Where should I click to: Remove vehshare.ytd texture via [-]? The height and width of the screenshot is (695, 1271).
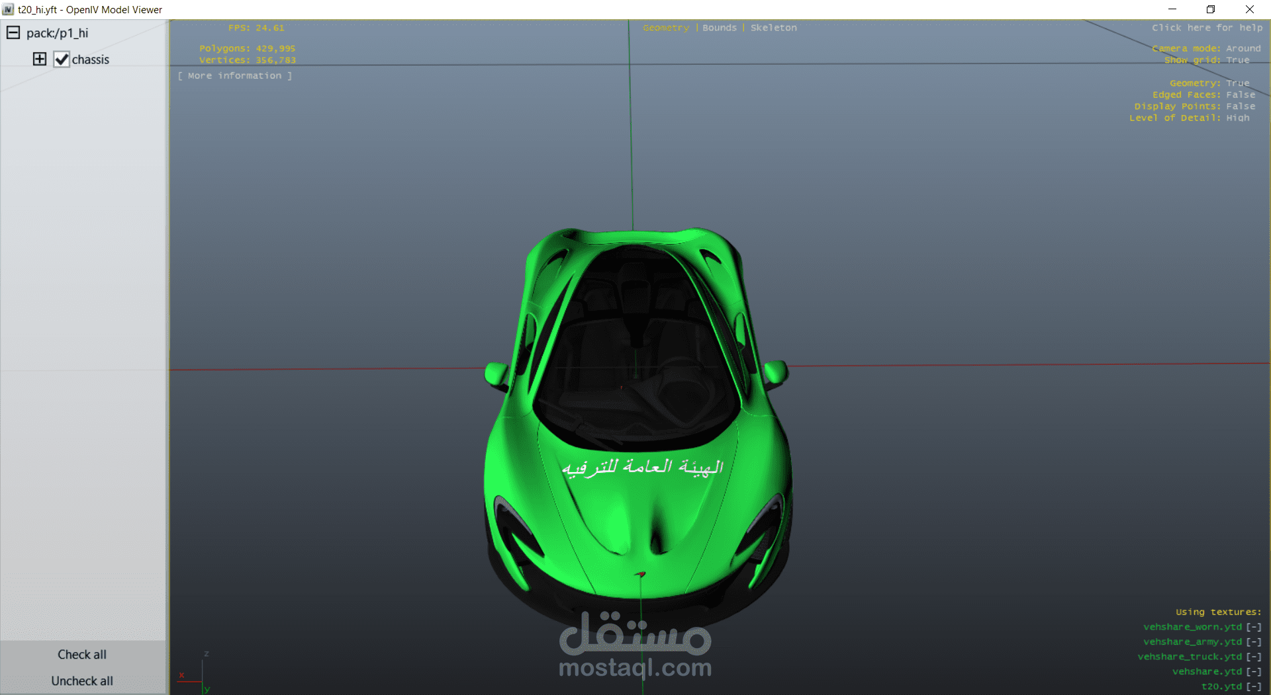(1254, 671)
